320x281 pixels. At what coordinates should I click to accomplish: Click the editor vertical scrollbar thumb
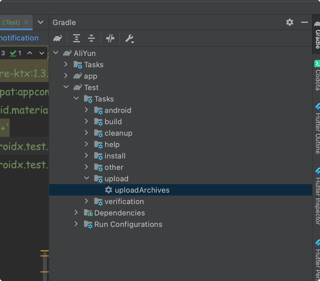click(x=45, y=266)
